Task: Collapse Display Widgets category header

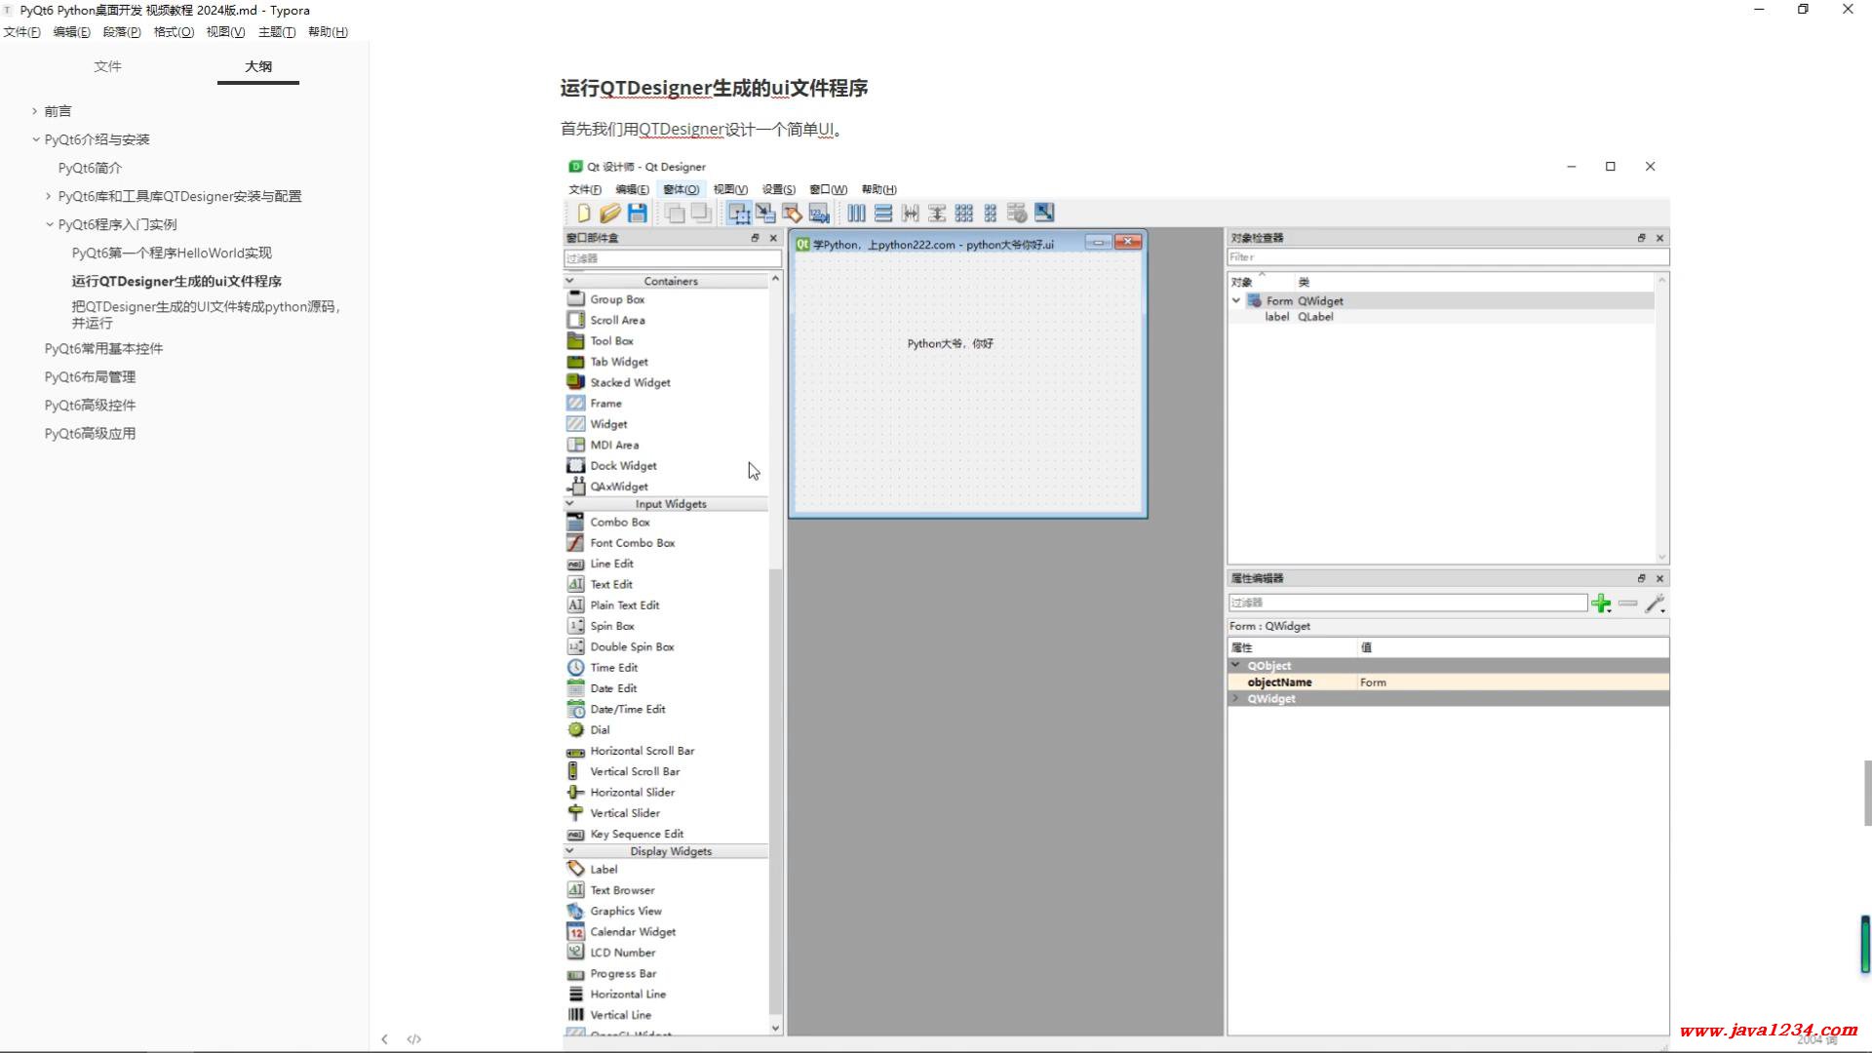Action: (x=569, y=851)
